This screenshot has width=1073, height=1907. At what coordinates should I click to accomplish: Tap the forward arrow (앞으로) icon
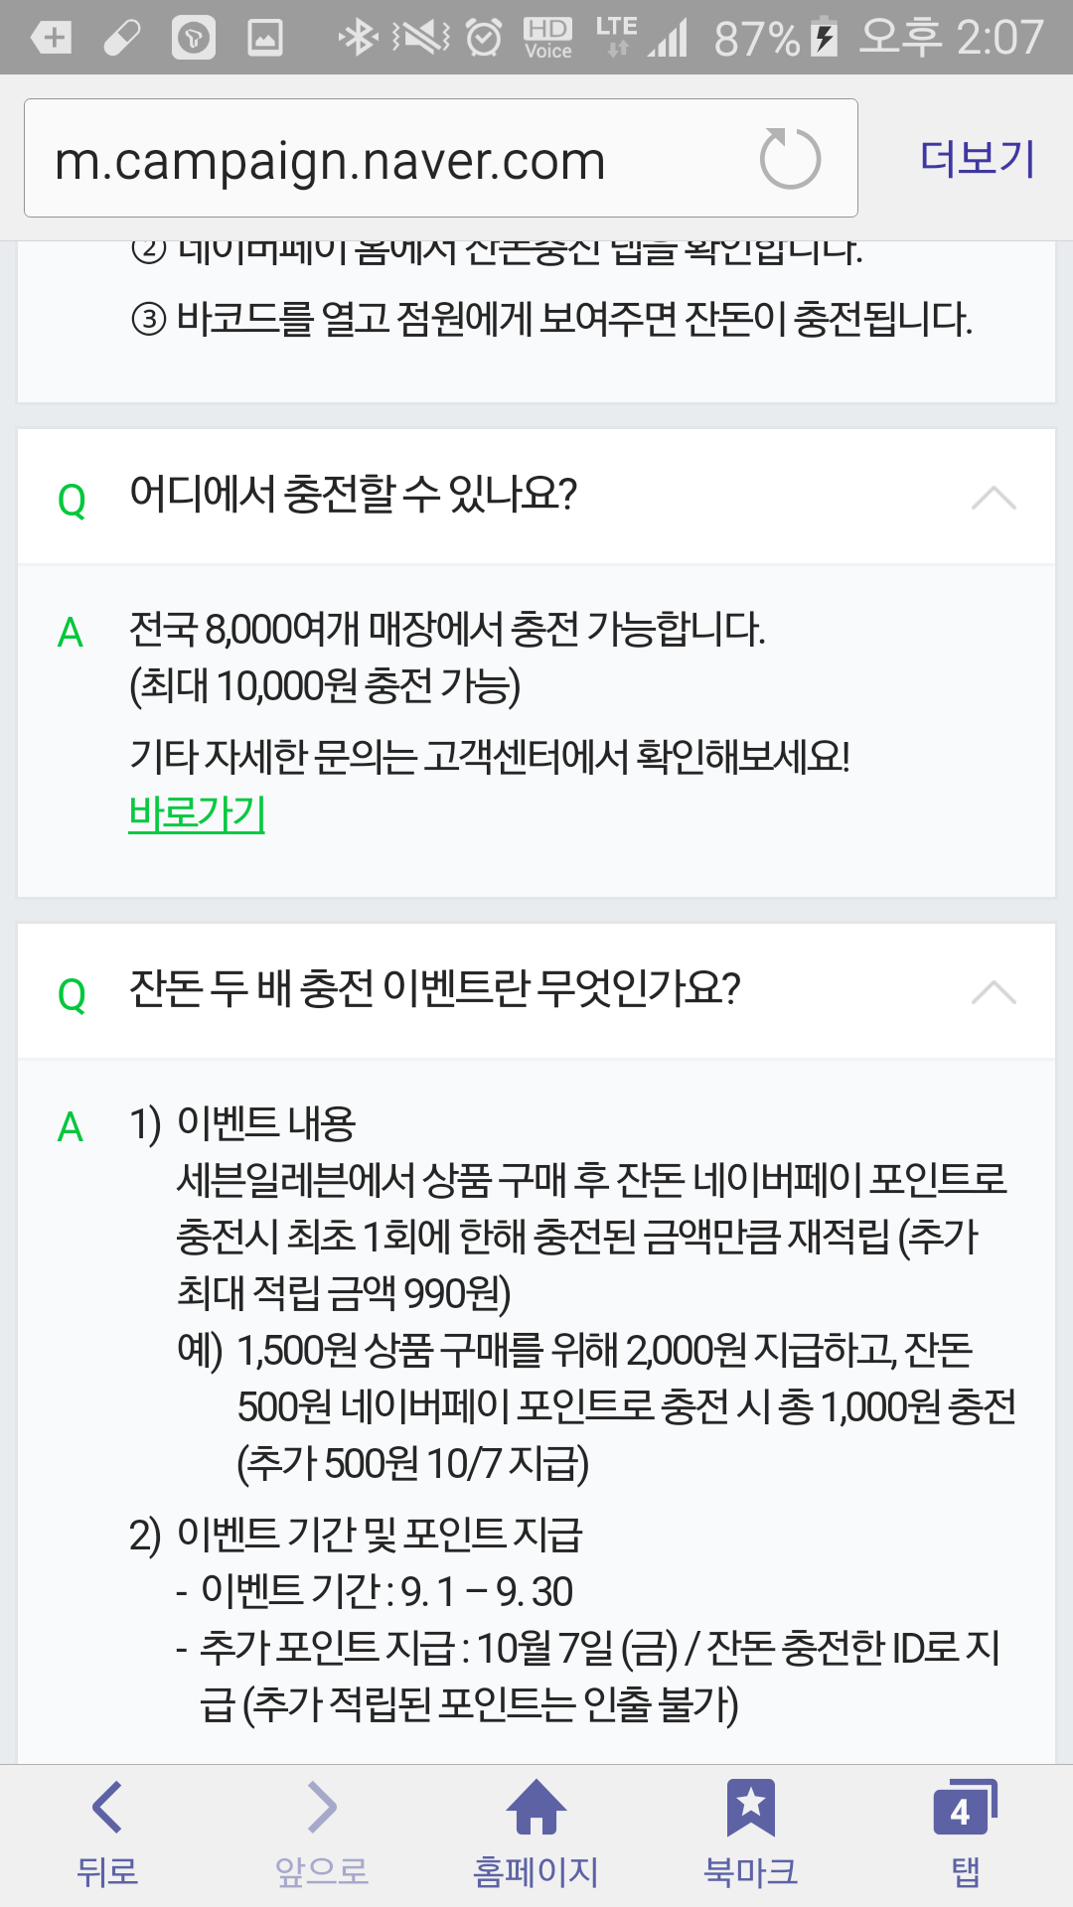[322, 1807]
